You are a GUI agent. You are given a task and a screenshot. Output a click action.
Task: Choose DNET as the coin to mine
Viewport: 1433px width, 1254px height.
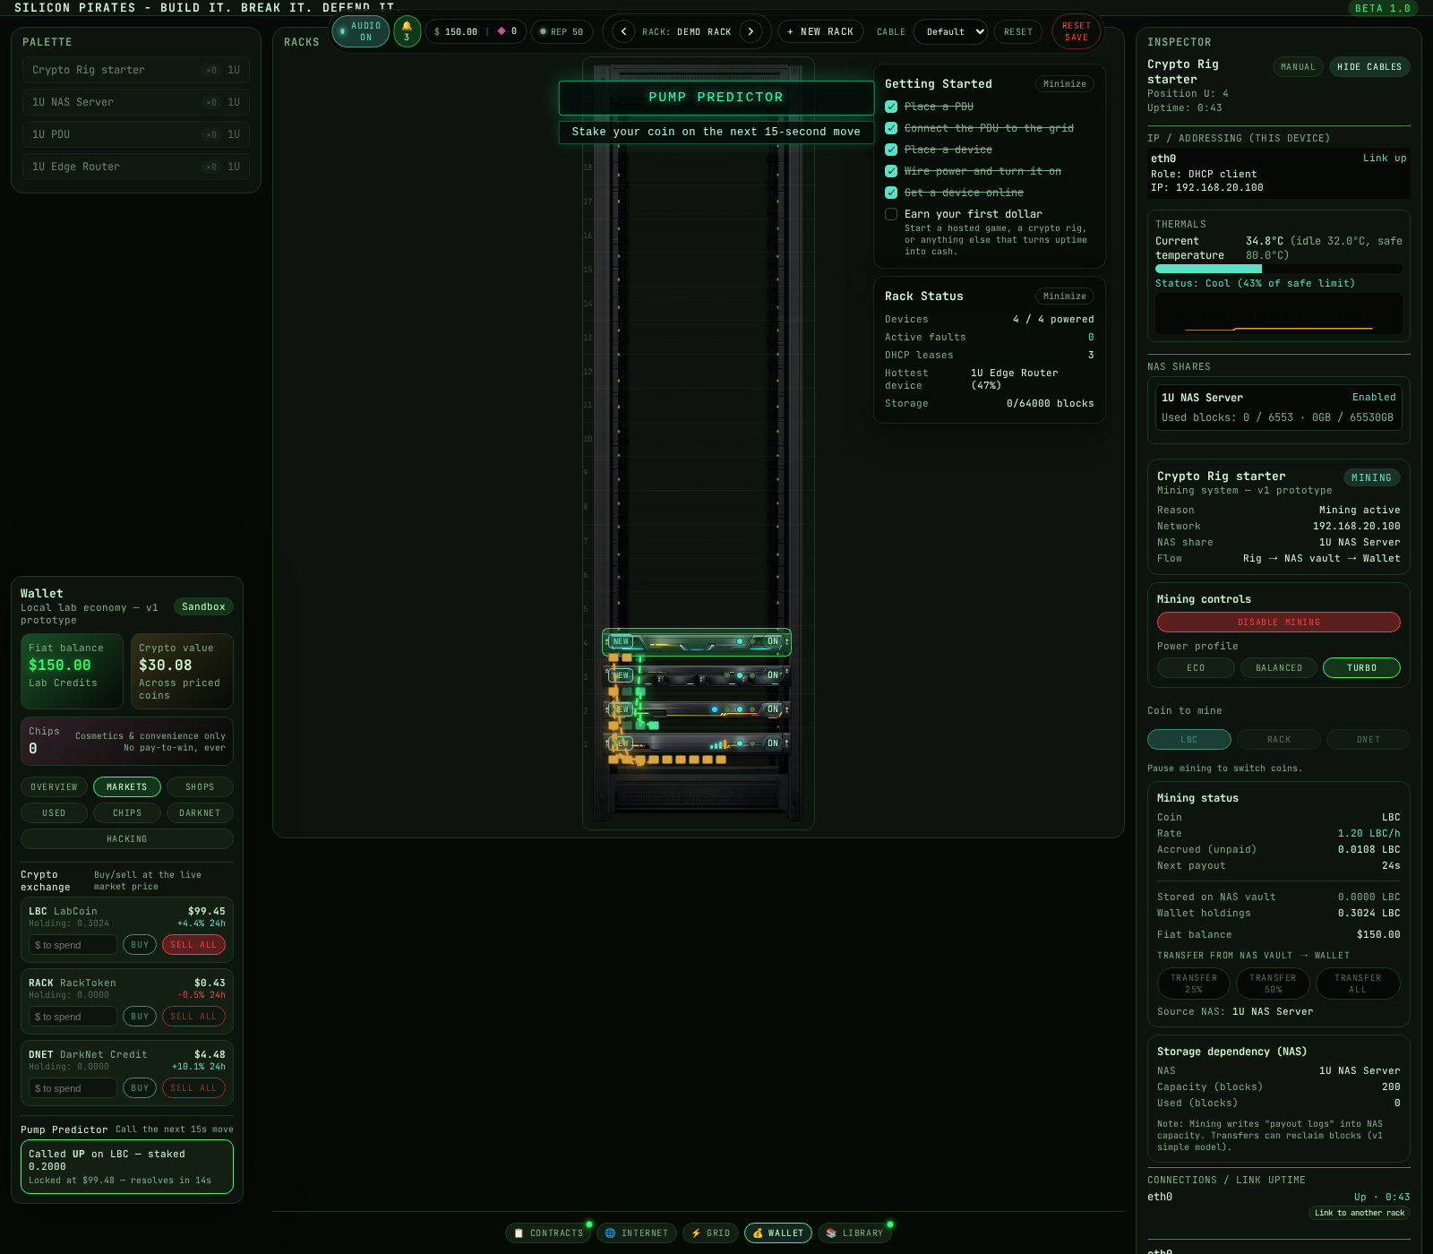(1369, 740)
